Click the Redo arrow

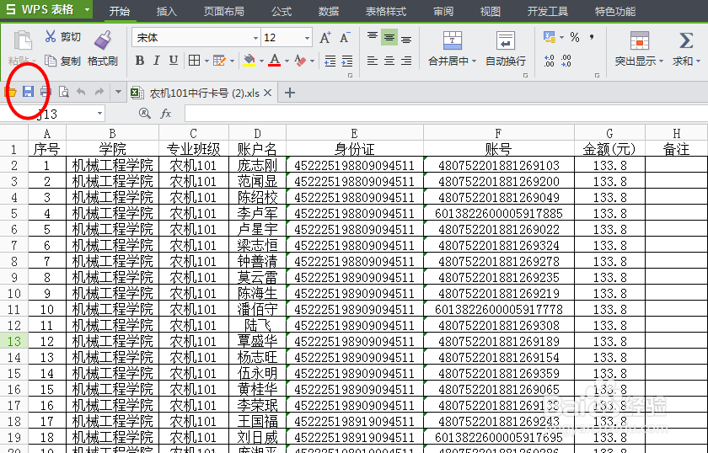(x=99, y=92)
